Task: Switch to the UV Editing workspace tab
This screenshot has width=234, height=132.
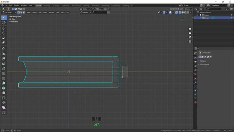Action: click(65, 6)
